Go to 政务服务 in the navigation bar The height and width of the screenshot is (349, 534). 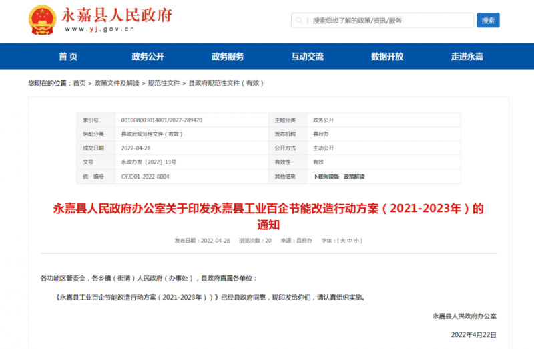[x=228, y=57]
